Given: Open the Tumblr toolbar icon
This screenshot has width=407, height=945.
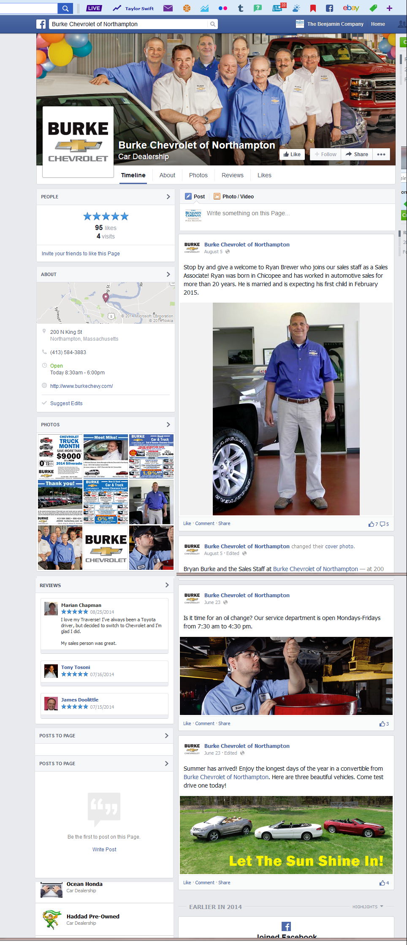Looking at the screenshot, I should 241,8.
